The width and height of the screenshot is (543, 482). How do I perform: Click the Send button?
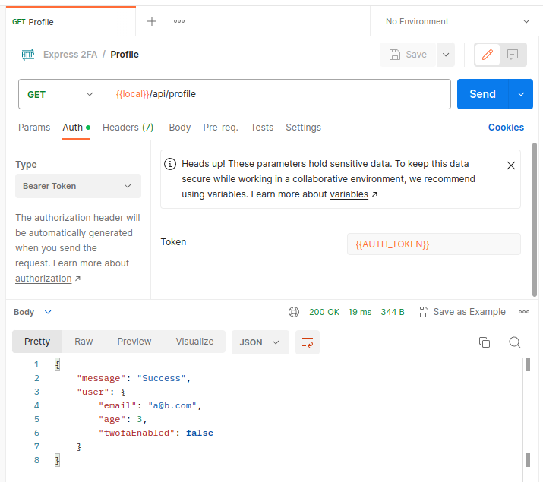482,94
